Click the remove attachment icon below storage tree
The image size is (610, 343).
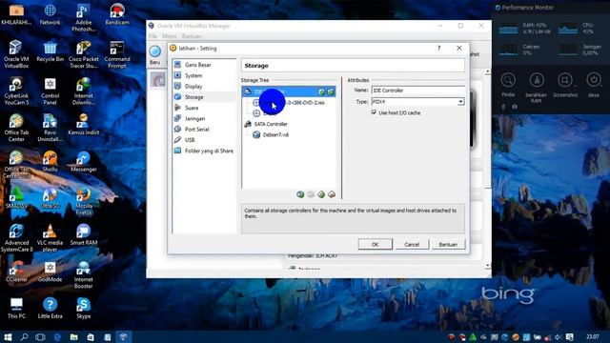click(x=332, y=194)
